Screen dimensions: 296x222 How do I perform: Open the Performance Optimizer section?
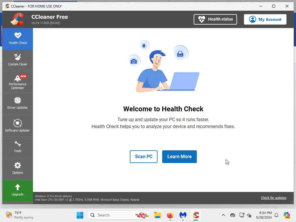point(18,82)
